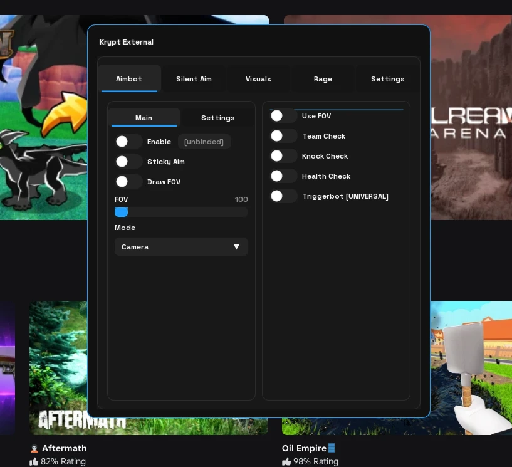Open the Aftermath game thumbnail

(58, 368)
